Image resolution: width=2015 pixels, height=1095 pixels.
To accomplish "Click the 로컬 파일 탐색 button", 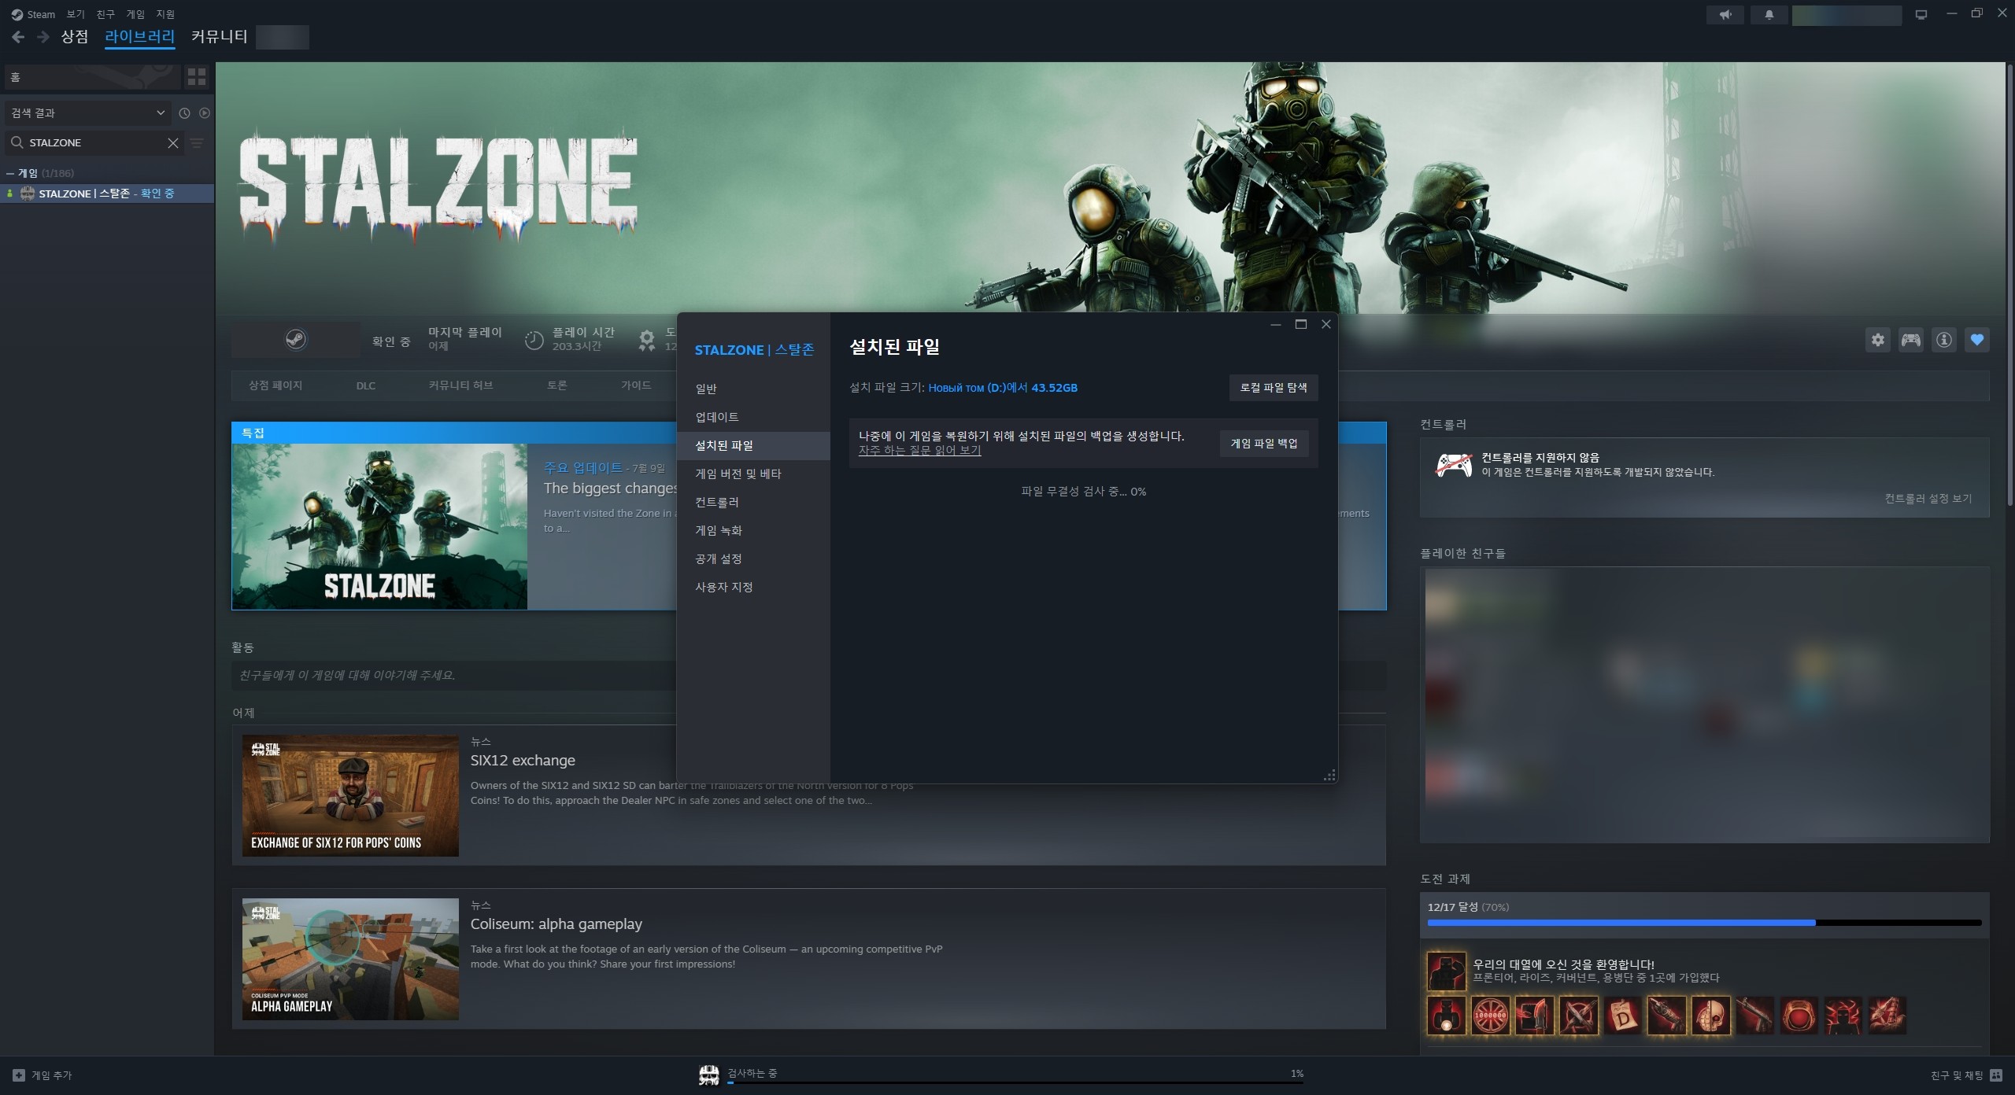I will [x=1274, y=387].
